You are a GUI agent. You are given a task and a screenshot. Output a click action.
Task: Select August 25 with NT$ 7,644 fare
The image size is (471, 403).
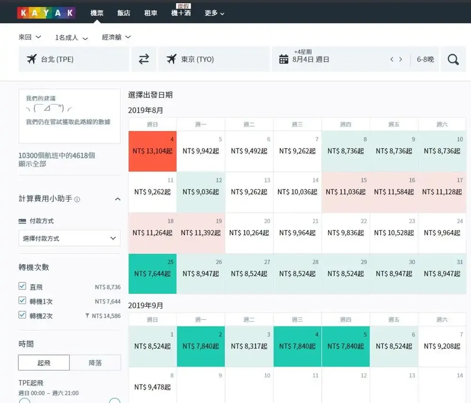pyautogui.click(x=153, y=274)
